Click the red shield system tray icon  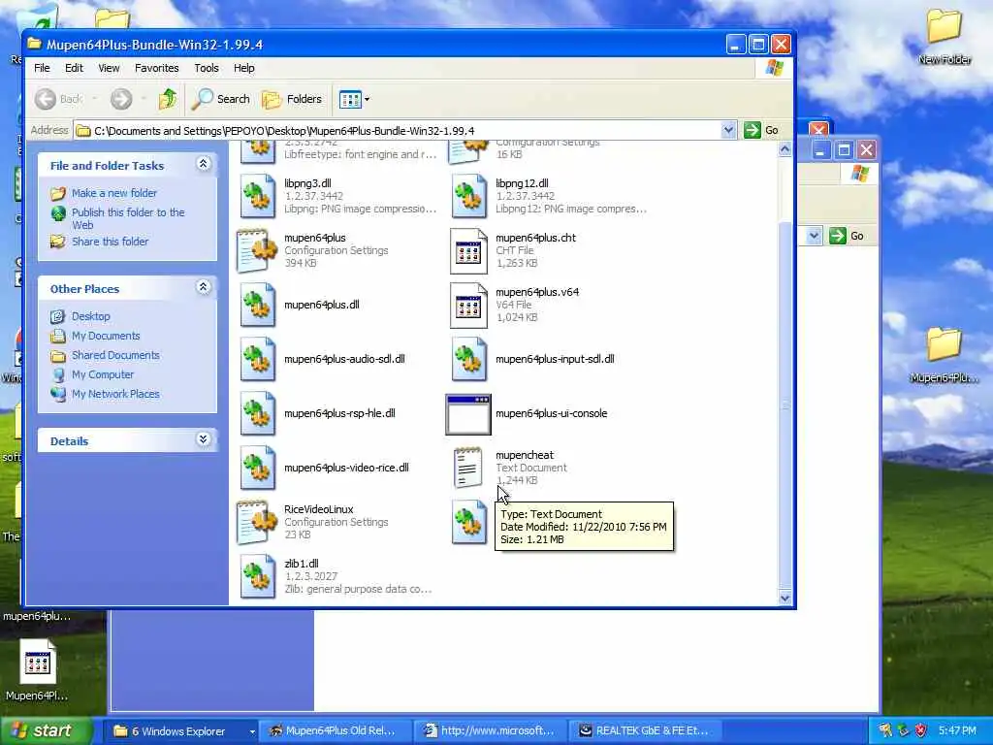(x=921, y=731)
